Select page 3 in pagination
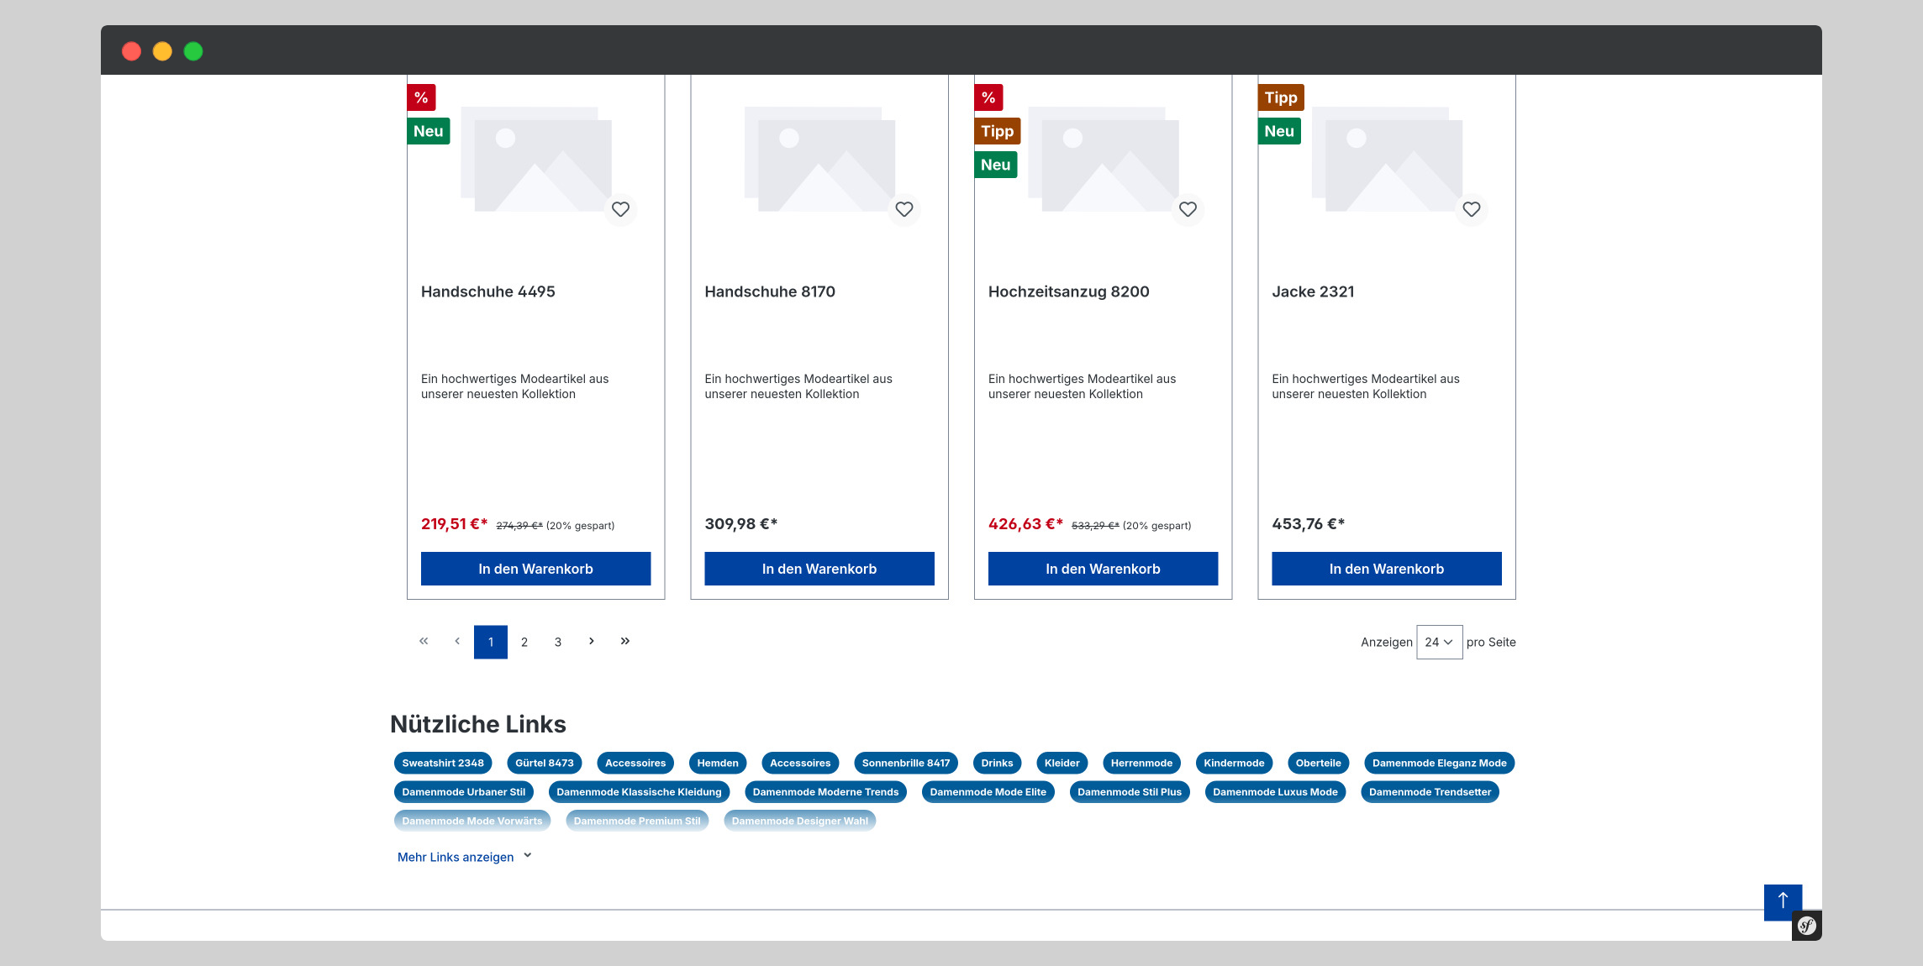This screenshot has width=1923, height=966. (558, 642)
